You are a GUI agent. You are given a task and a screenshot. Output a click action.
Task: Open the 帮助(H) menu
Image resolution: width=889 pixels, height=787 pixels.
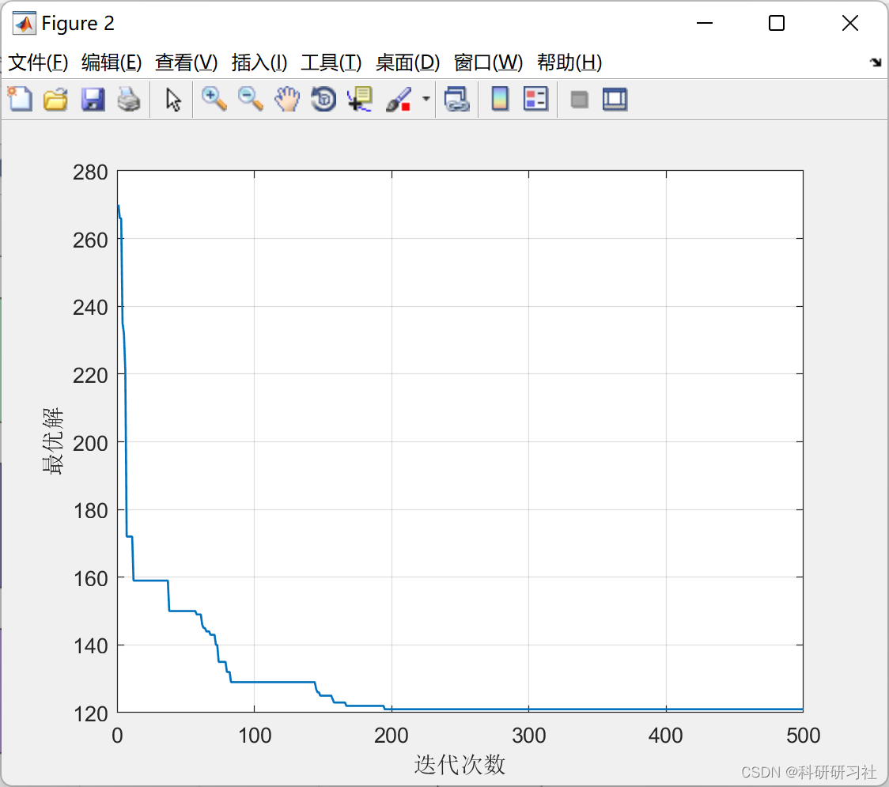click(569, 62)
